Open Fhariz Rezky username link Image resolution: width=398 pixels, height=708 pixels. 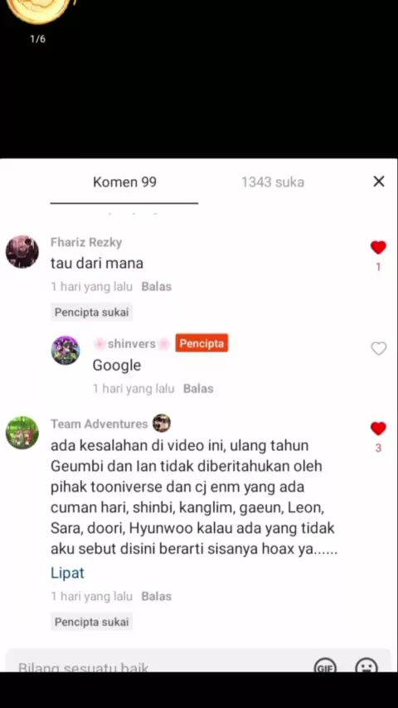click(86, 242)
